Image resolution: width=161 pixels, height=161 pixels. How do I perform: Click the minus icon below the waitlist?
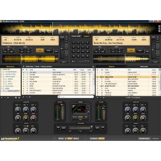[101, 97]
